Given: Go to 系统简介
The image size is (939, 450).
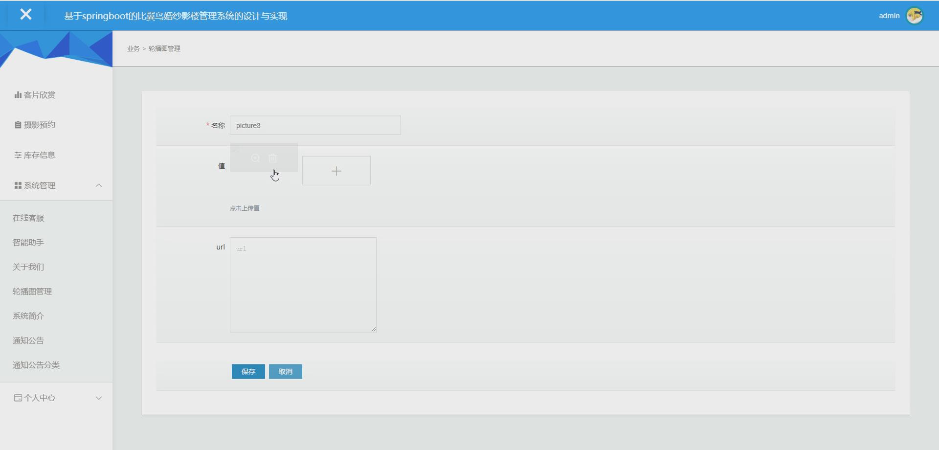Looking at the screenshot, I should coord(28,316).
